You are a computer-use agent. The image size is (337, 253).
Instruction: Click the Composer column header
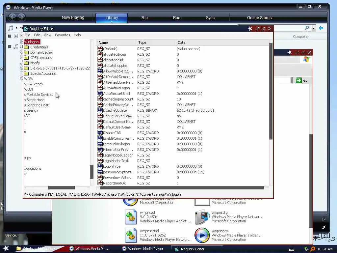[300, 37]
